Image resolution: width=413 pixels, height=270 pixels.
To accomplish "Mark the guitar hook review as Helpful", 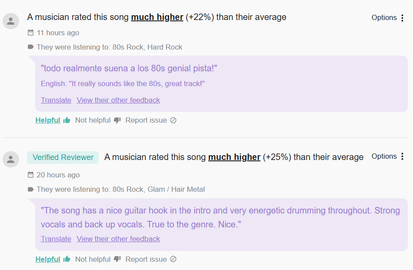I will pos(48,259).
